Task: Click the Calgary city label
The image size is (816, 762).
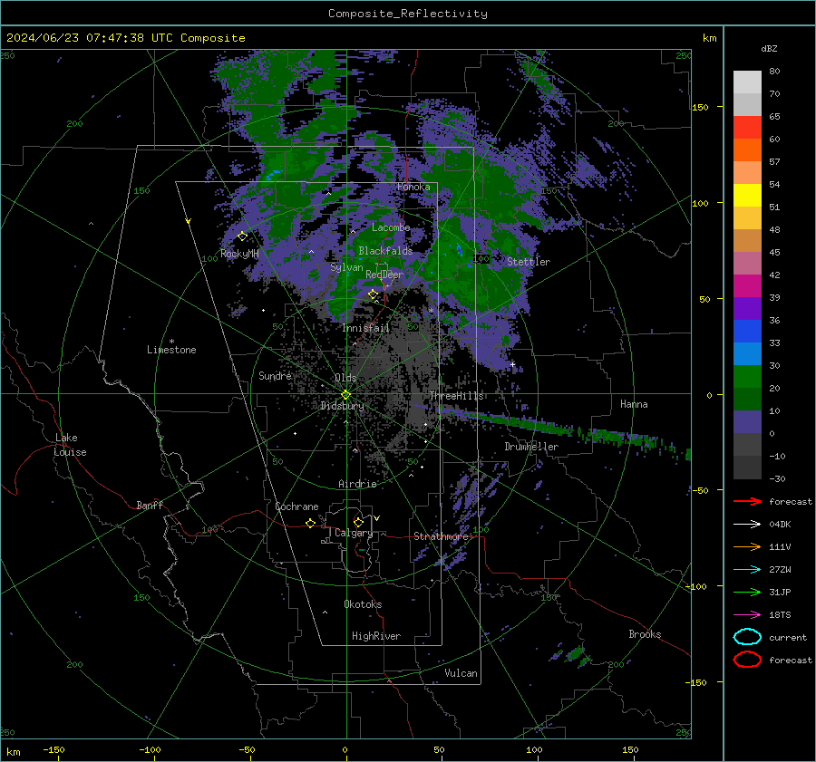Action: coord(354,533)
